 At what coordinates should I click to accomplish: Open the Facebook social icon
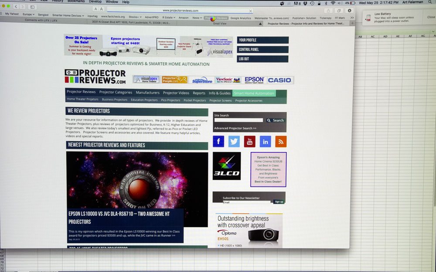tap(218, 141)
